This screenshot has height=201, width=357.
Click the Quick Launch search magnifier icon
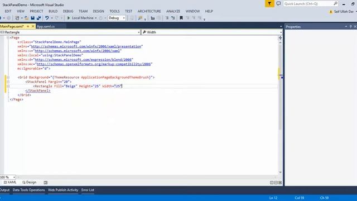(x=335, y=3)
